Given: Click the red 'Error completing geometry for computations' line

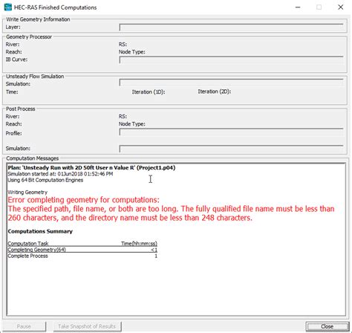Looking at the screenshot, I should point(84,200).
